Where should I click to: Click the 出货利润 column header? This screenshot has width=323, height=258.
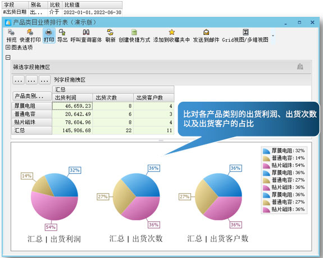click(72, 98)
